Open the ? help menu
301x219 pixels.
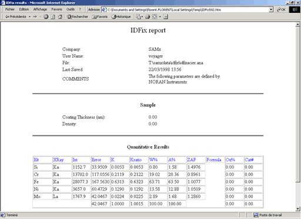point(80,9)
